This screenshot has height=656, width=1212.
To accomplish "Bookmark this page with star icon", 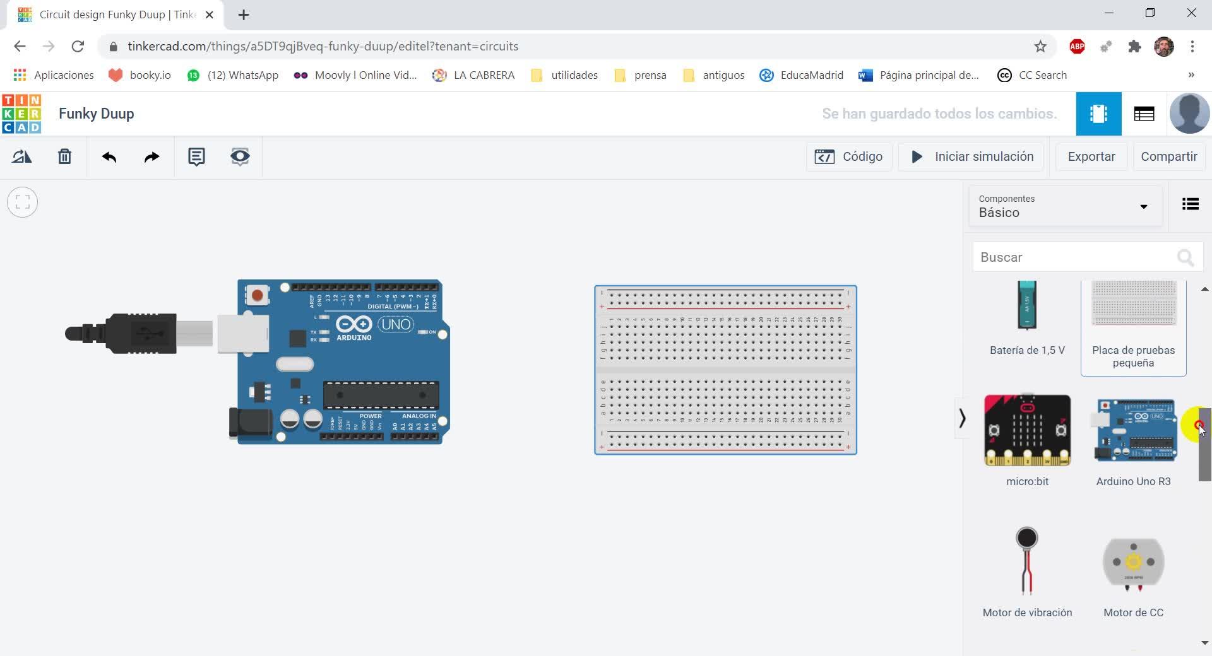I will 1040,46.
